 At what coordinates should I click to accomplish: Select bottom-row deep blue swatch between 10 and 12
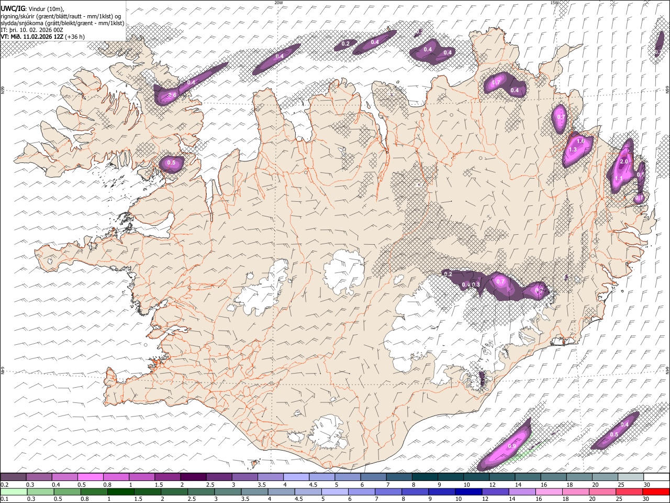pyautogui.click(x=470, y=491)
